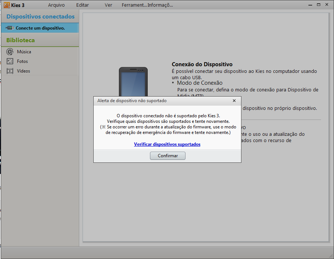
Task: Close the unsupported device alert dialog
Action: pyautogui.click(x=234, y=101)
